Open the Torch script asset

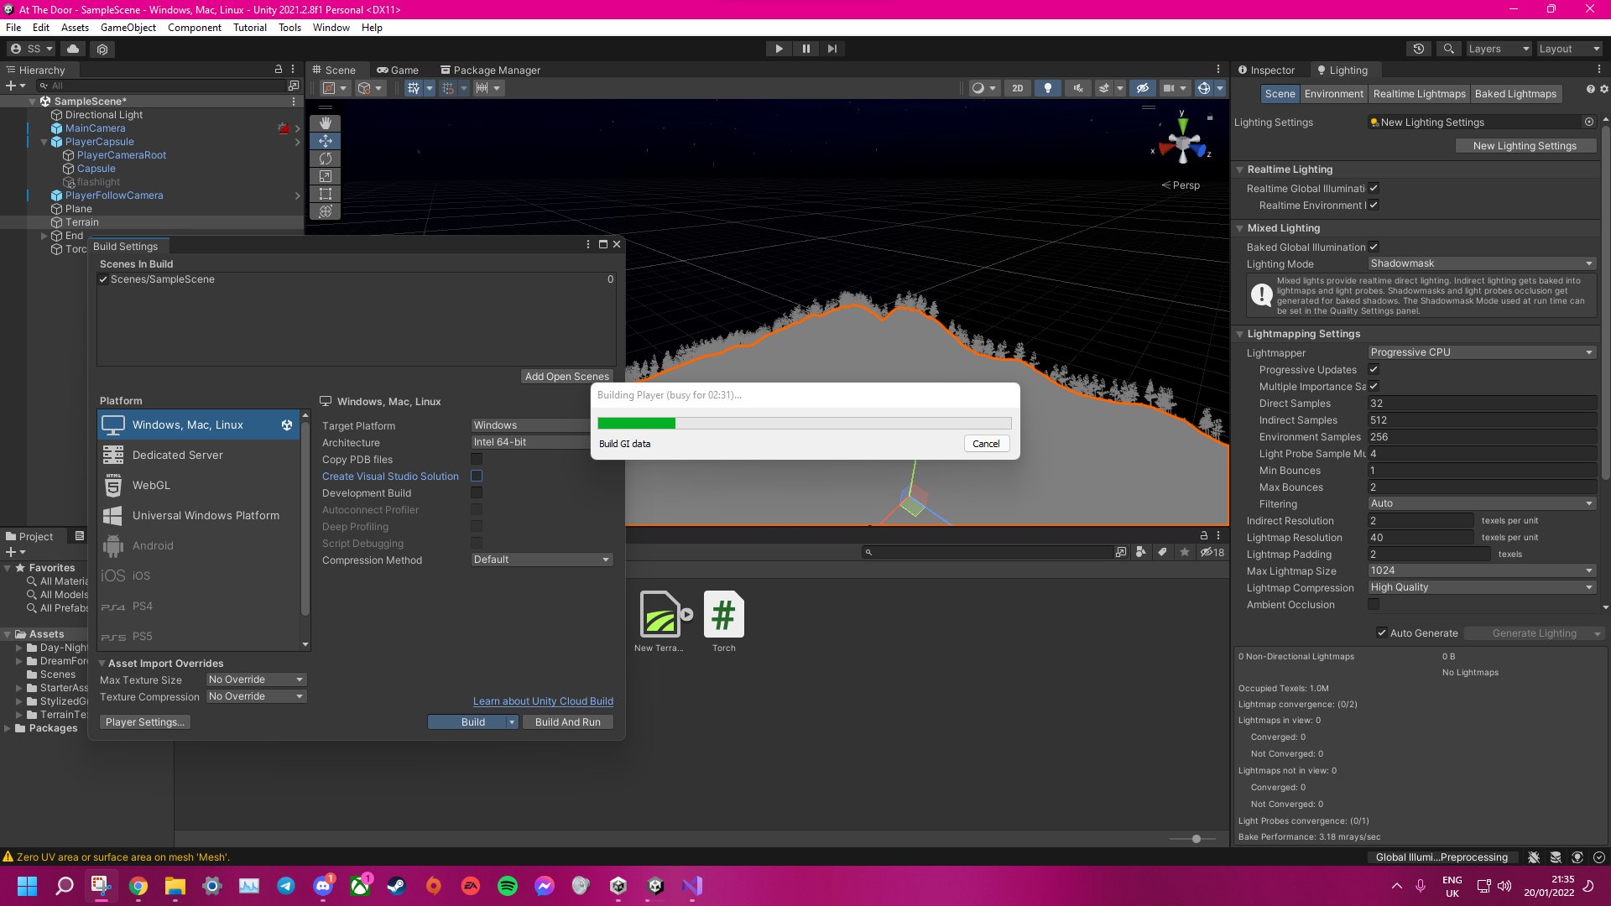723,615
